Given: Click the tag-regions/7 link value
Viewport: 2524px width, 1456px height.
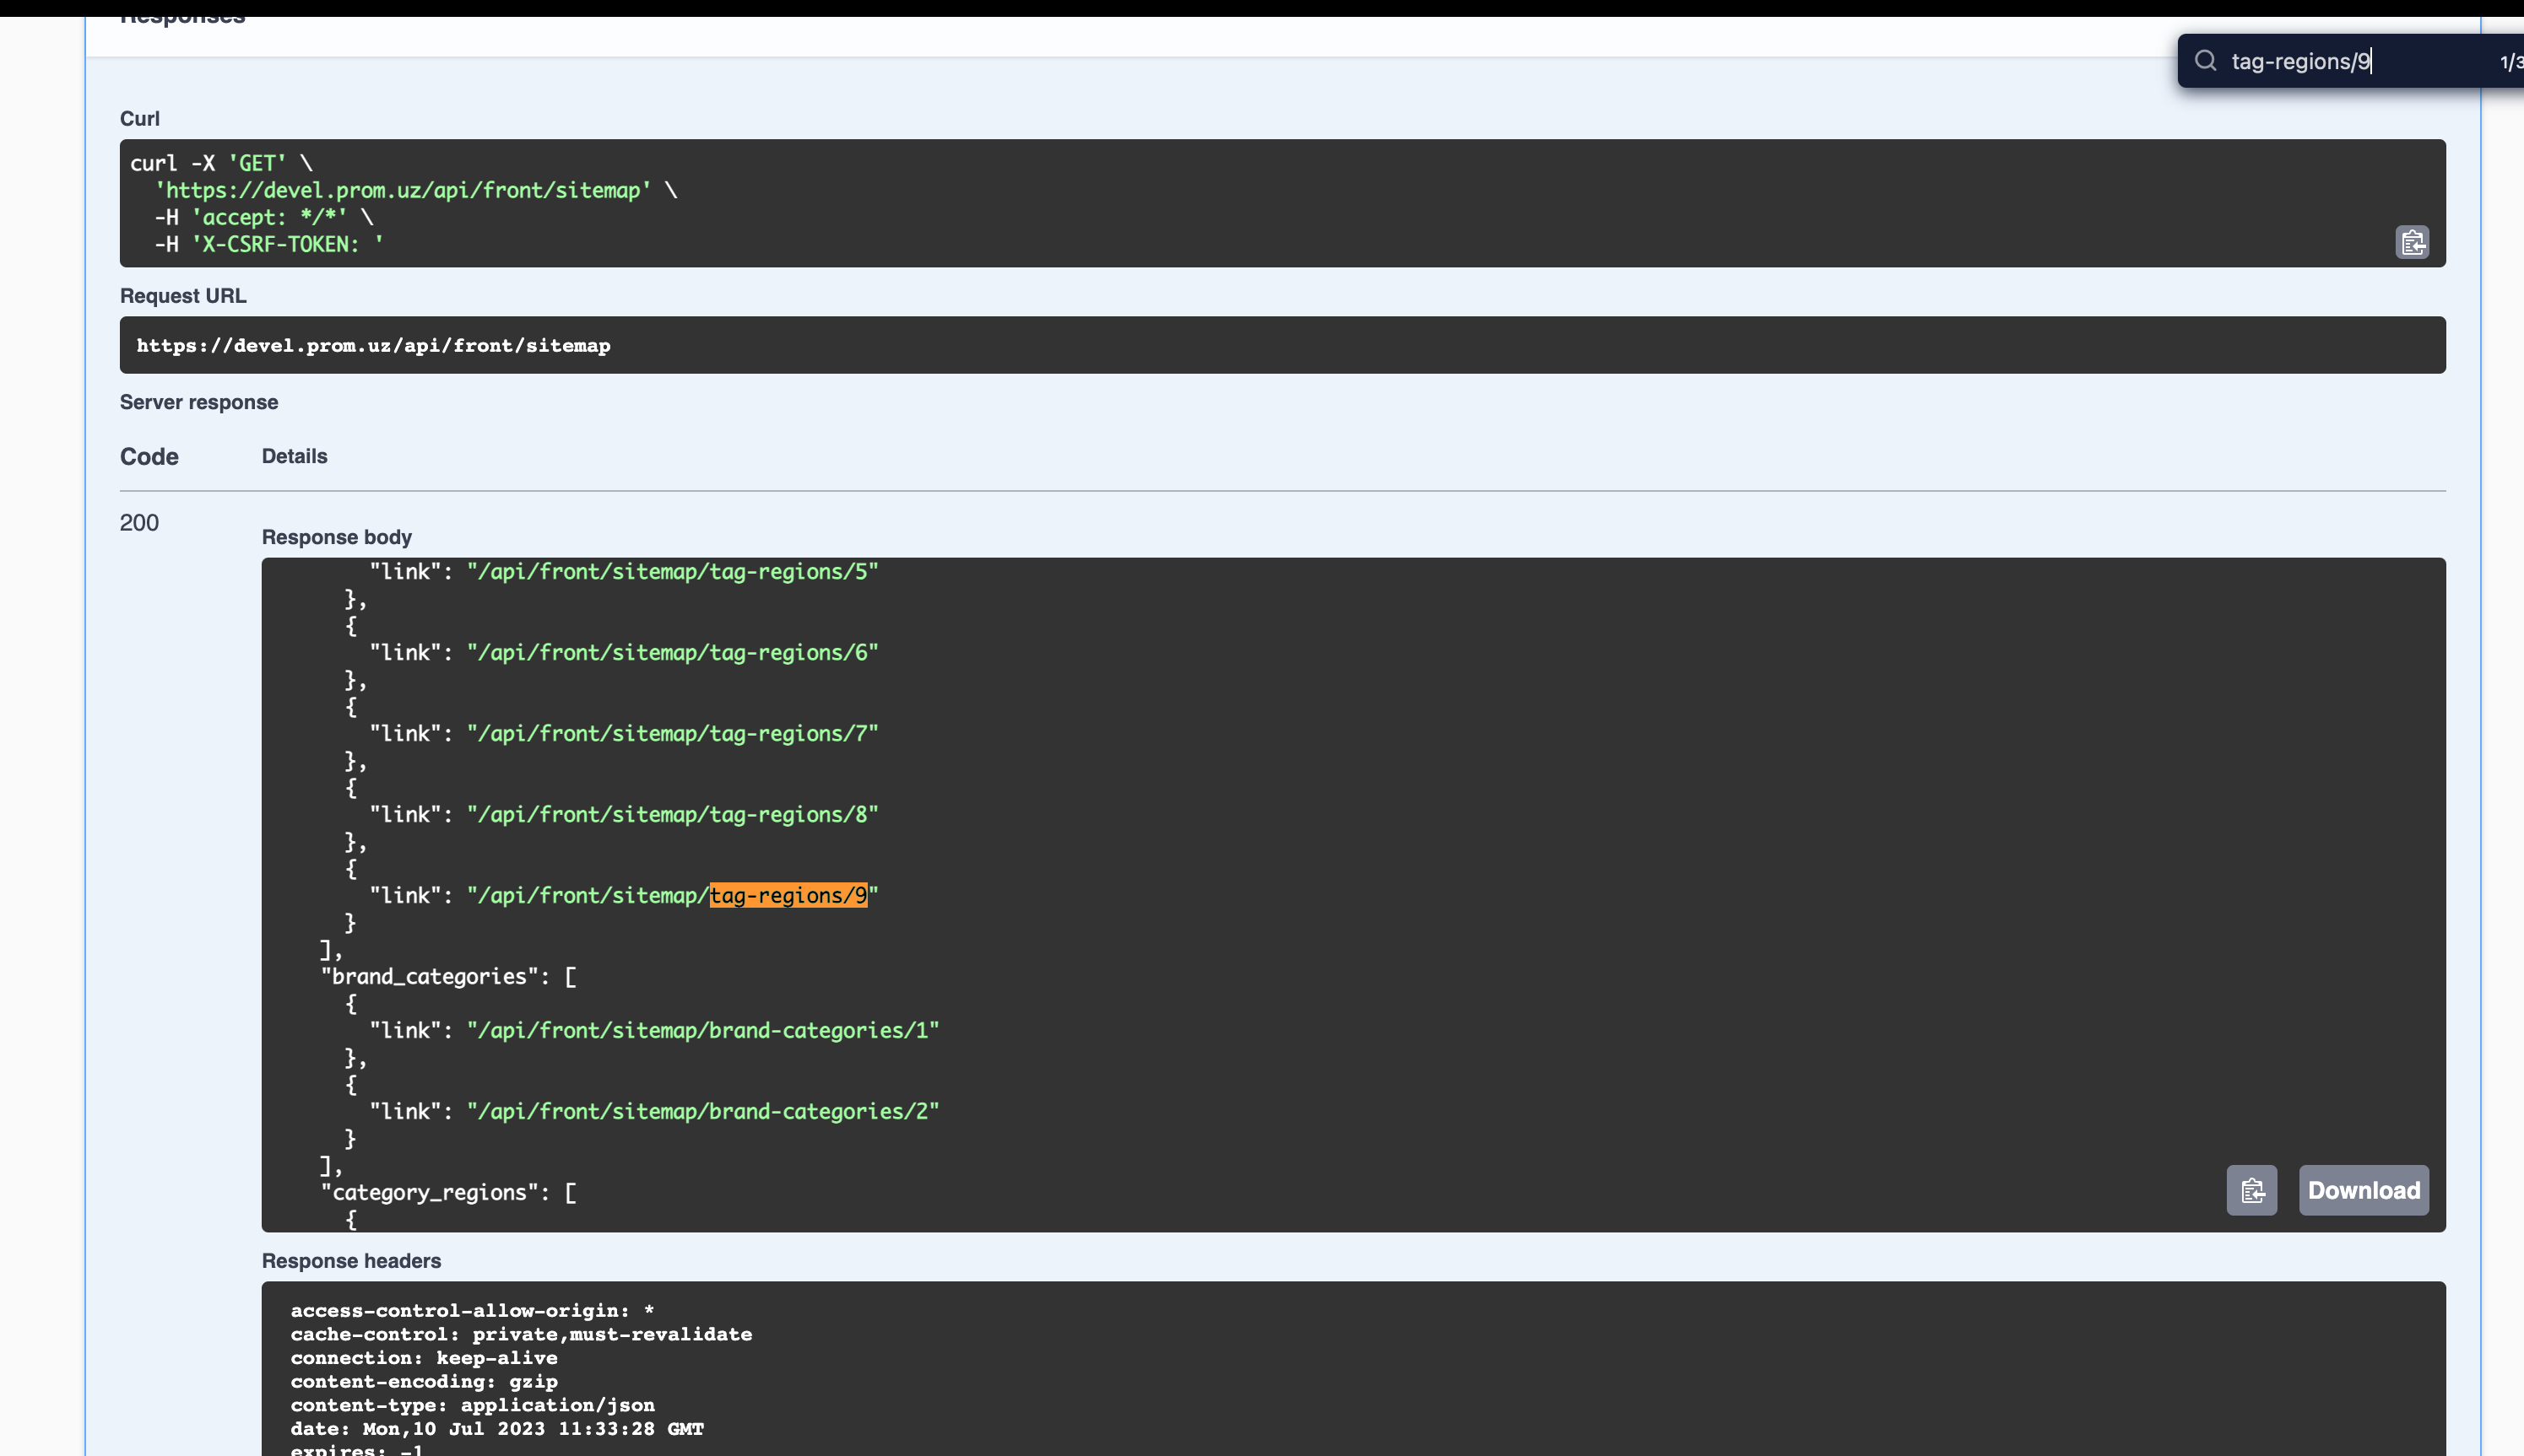Looking at the screenshot, I should pos(672,733).
